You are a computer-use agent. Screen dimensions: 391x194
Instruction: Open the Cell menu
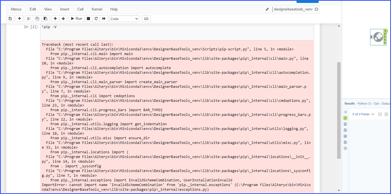click(x=80, y=9)
